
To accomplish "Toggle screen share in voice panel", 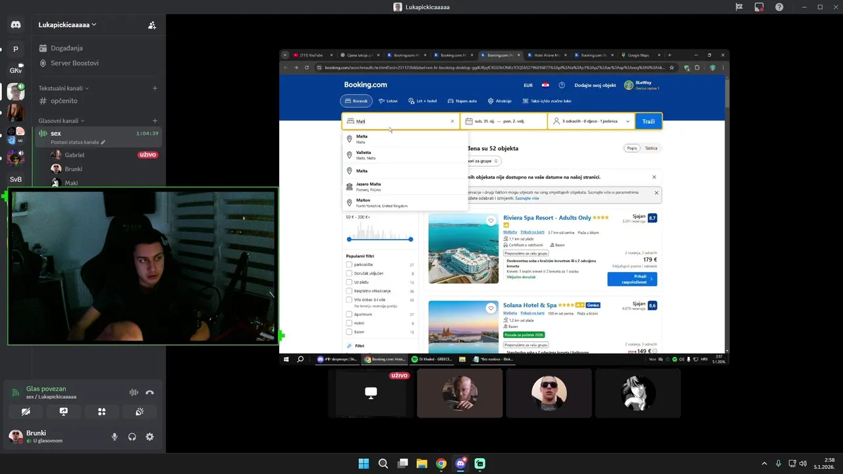I will click(63, 411).
